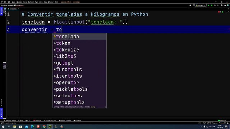Open the Window menu

pyautogui.click(x=51, y=2)
